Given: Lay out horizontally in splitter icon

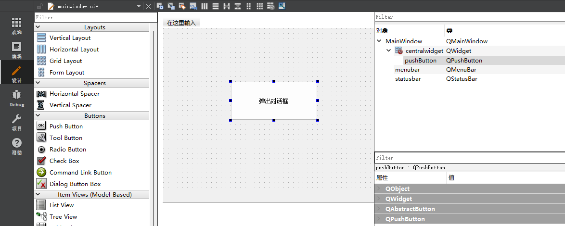Looking at the screenshot, I should pos(227,6).
